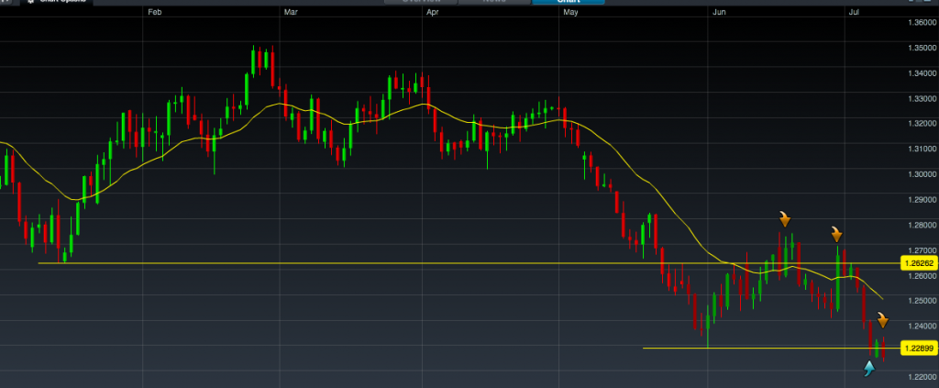Click the middle orange down arrow marker
Image resolution: width=939 pixels, height=388 pixels.
coord(837,233)
